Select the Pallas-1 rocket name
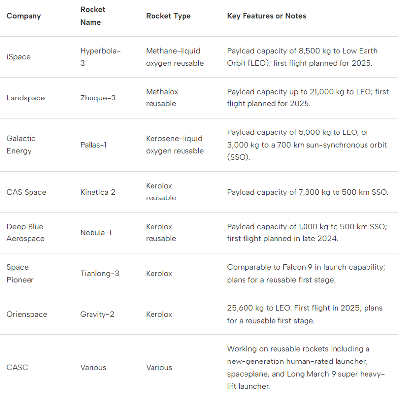This screenshot has height=394, width=398. [x=93, y=145]
